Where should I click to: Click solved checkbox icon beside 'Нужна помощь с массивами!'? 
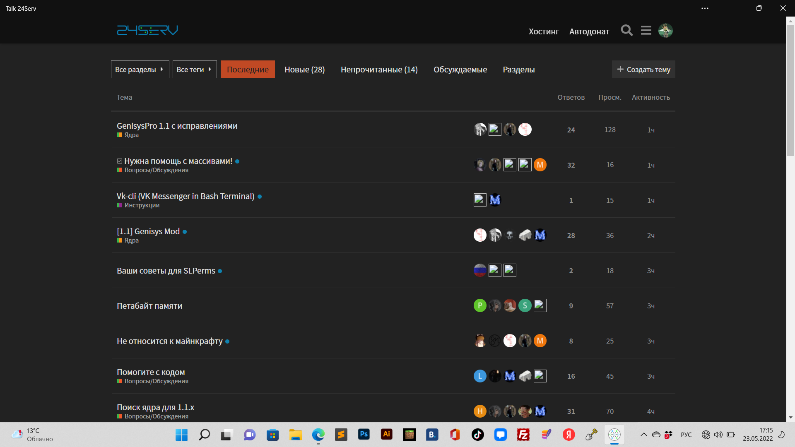(x=120, y=161)
